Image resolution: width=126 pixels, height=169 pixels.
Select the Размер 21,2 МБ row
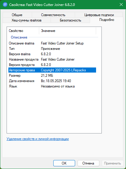coord(52,76)
